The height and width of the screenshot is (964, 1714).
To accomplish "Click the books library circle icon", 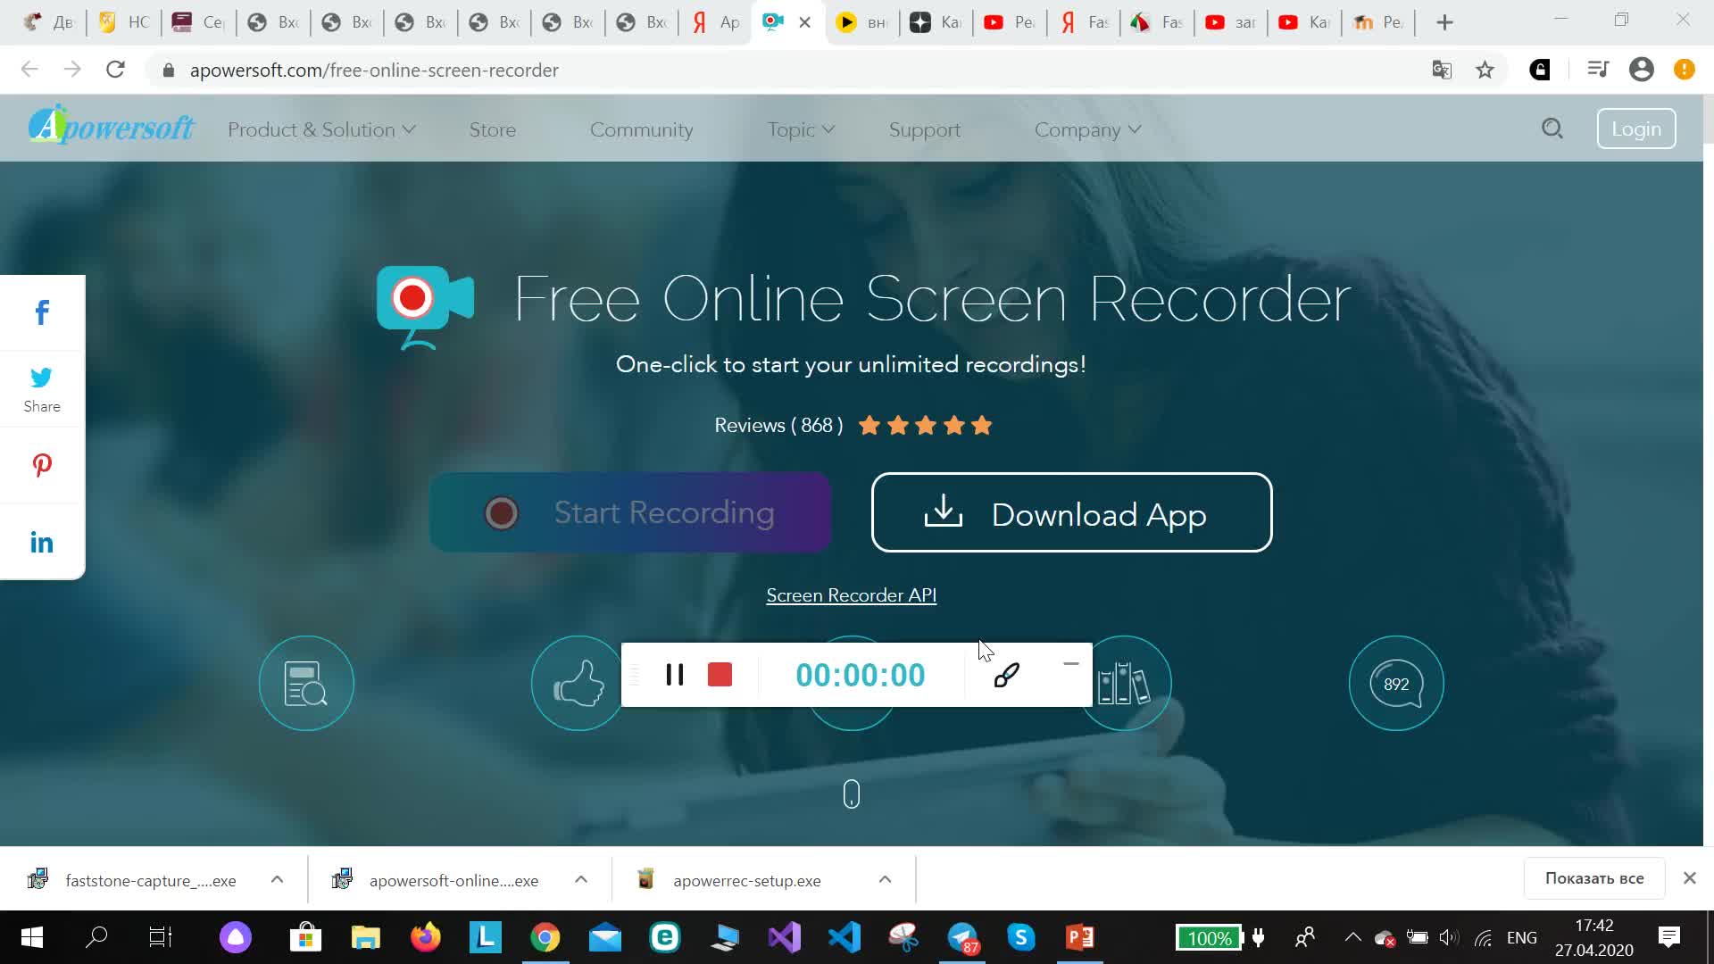I will pyautogui.click(x=1125, y=683).
